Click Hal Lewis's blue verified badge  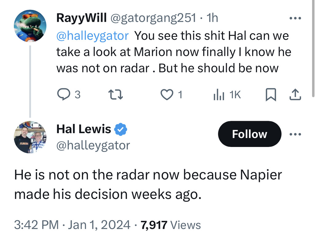pos(121,129)
